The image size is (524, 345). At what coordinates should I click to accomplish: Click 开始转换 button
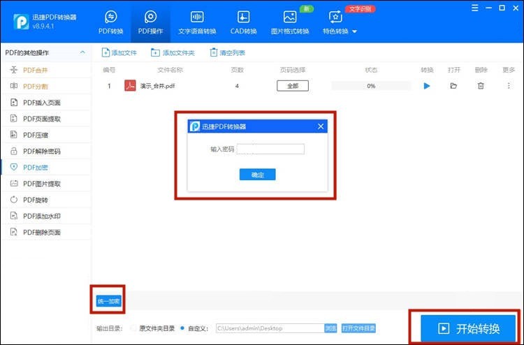click(x=468, y=328)
